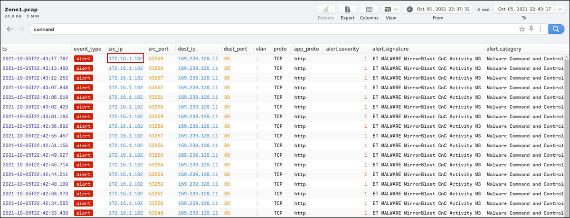This screenshot has width=570, height=218.
Task: Click dest IP 169.239.128.11 in first row
Action: pyautogui.click(x=198, y=59)
